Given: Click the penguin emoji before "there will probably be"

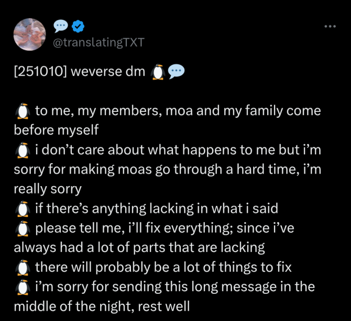Looking at the screenshot, I should [x=21, y=267].
